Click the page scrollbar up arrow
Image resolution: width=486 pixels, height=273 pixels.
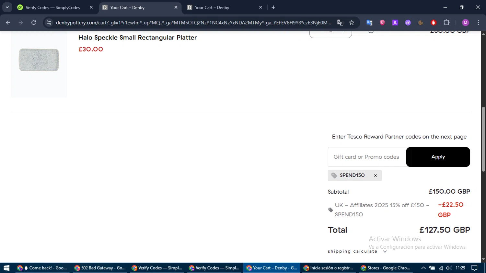(483, 34)
